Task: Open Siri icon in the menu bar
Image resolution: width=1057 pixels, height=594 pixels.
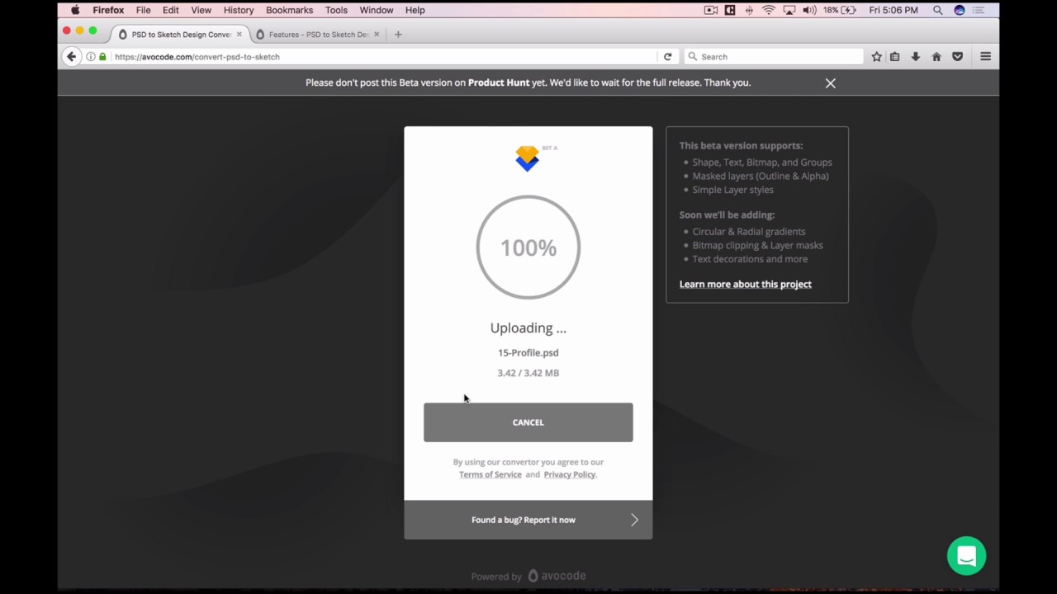Action: 959,10
